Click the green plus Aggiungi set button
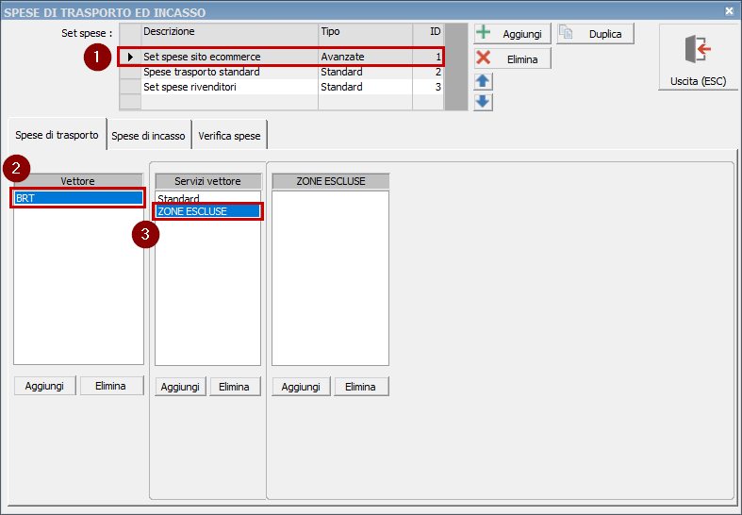This screenshot has width=742, height=515. click(512, 33)
